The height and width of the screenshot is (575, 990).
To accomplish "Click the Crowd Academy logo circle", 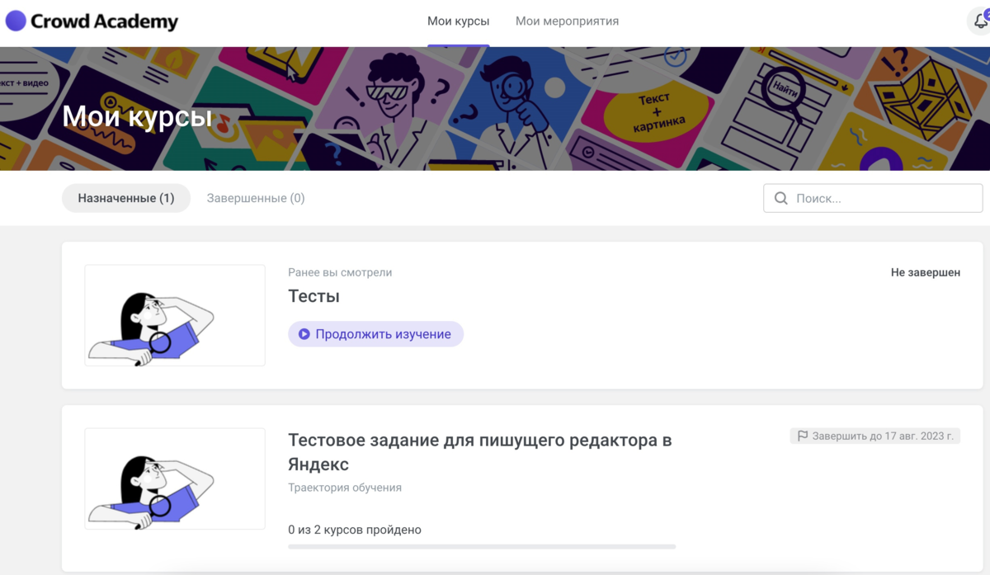I will point(15,21).
